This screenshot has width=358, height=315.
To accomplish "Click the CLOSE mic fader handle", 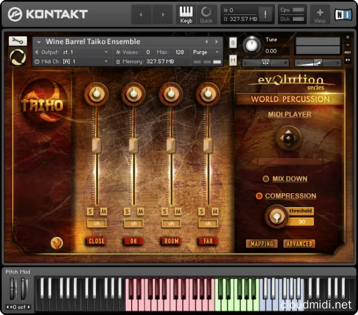I will [96, 146].
